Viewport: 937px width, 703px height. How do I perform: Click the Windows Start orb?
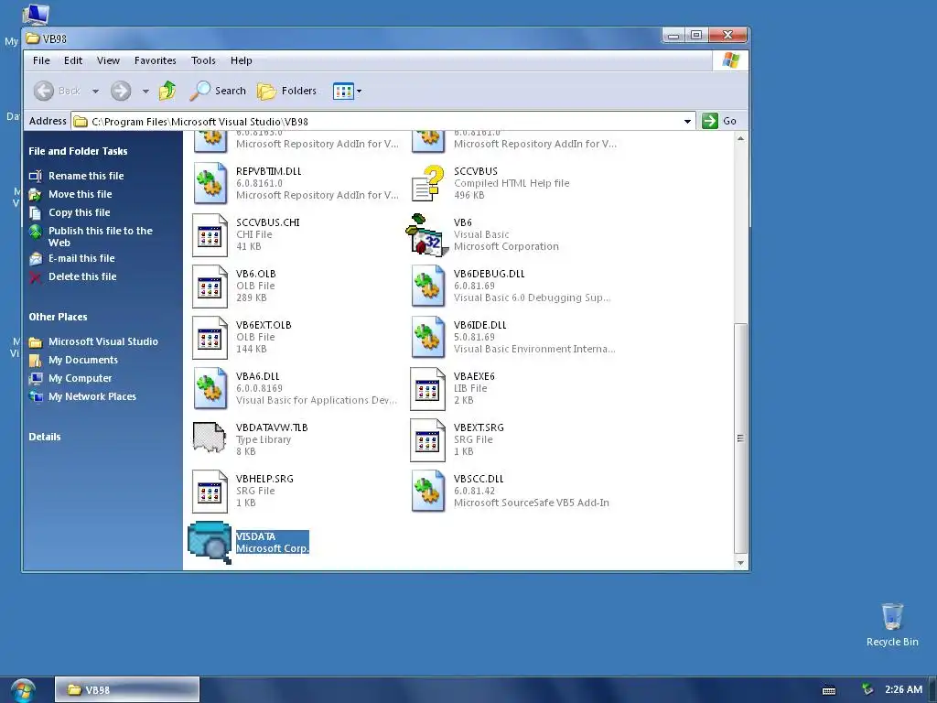pos(23,690)
